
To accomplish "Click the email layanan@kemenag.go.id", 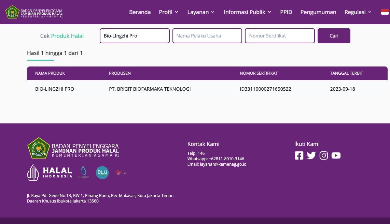I will coord(223,164).
